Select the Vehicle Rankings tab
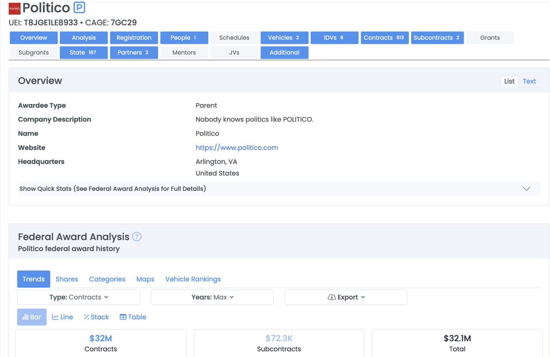550x357 pixels. [193, 279]
